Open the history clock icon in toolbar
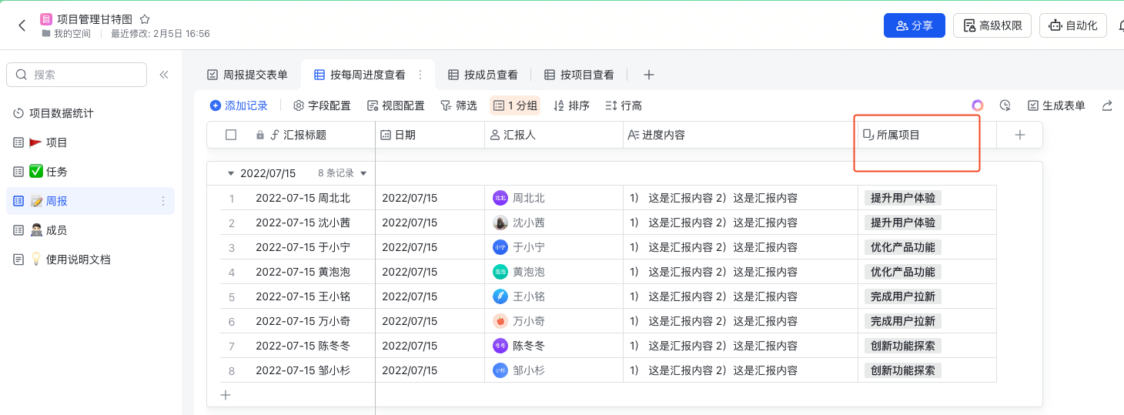The image size is (1124, 415). [1005, 105]
